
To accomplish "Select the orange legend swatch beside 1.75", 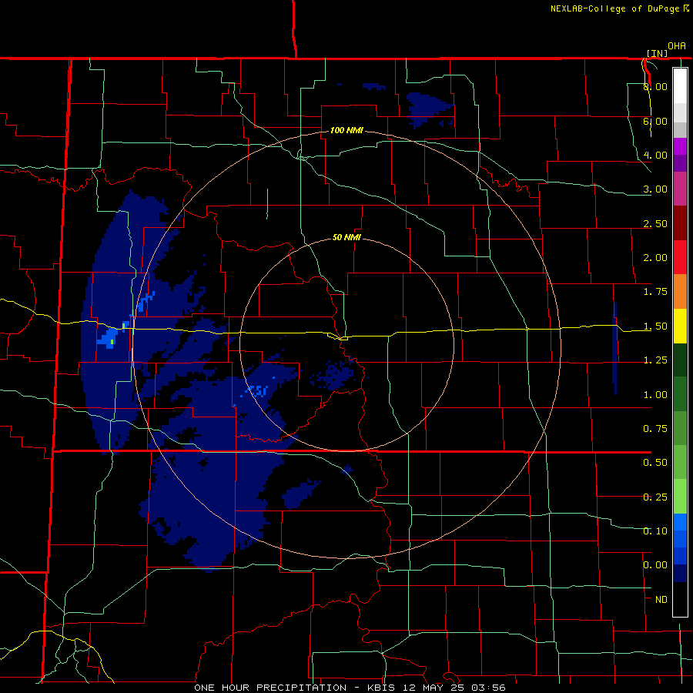I will point(680,292).
